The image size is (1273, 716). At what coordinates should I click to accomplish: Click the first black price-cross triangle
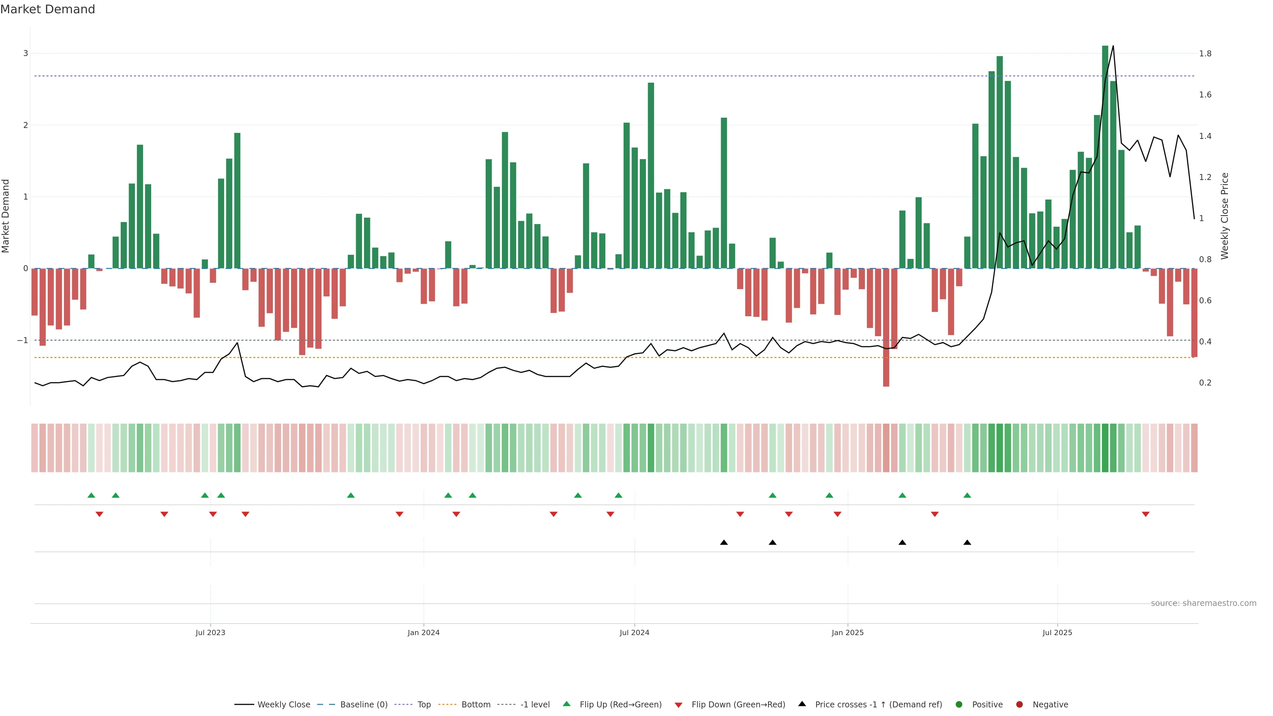tap(724, 543)
